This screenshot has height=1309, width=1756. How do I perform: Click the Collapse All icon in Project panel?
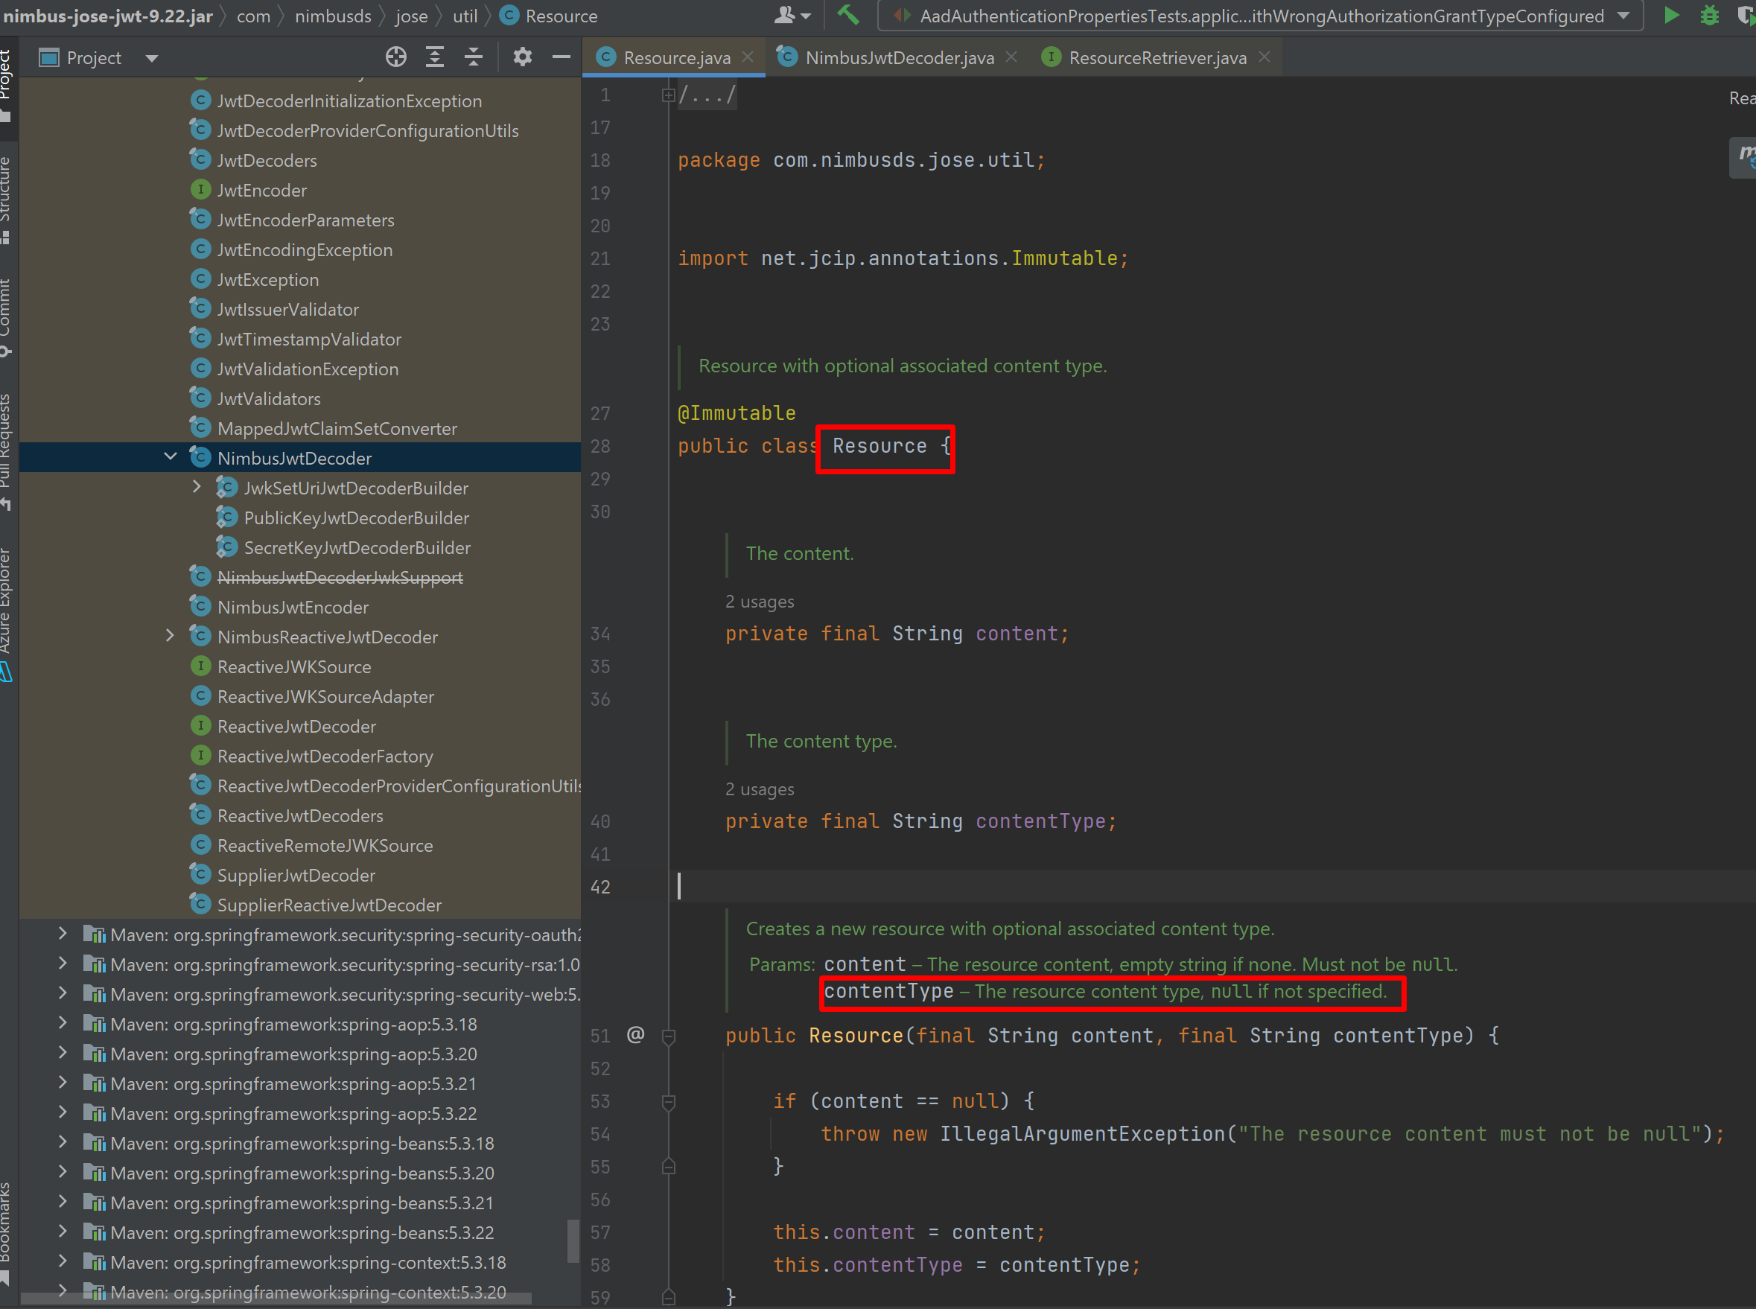tap(473, 57)
